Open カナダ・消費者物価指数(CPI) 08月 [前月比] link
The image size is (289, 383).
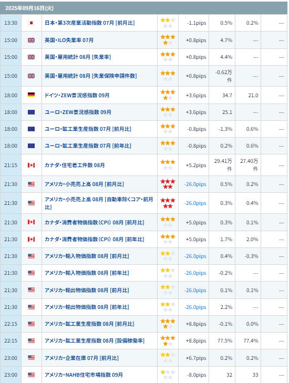tap(94, 223)
